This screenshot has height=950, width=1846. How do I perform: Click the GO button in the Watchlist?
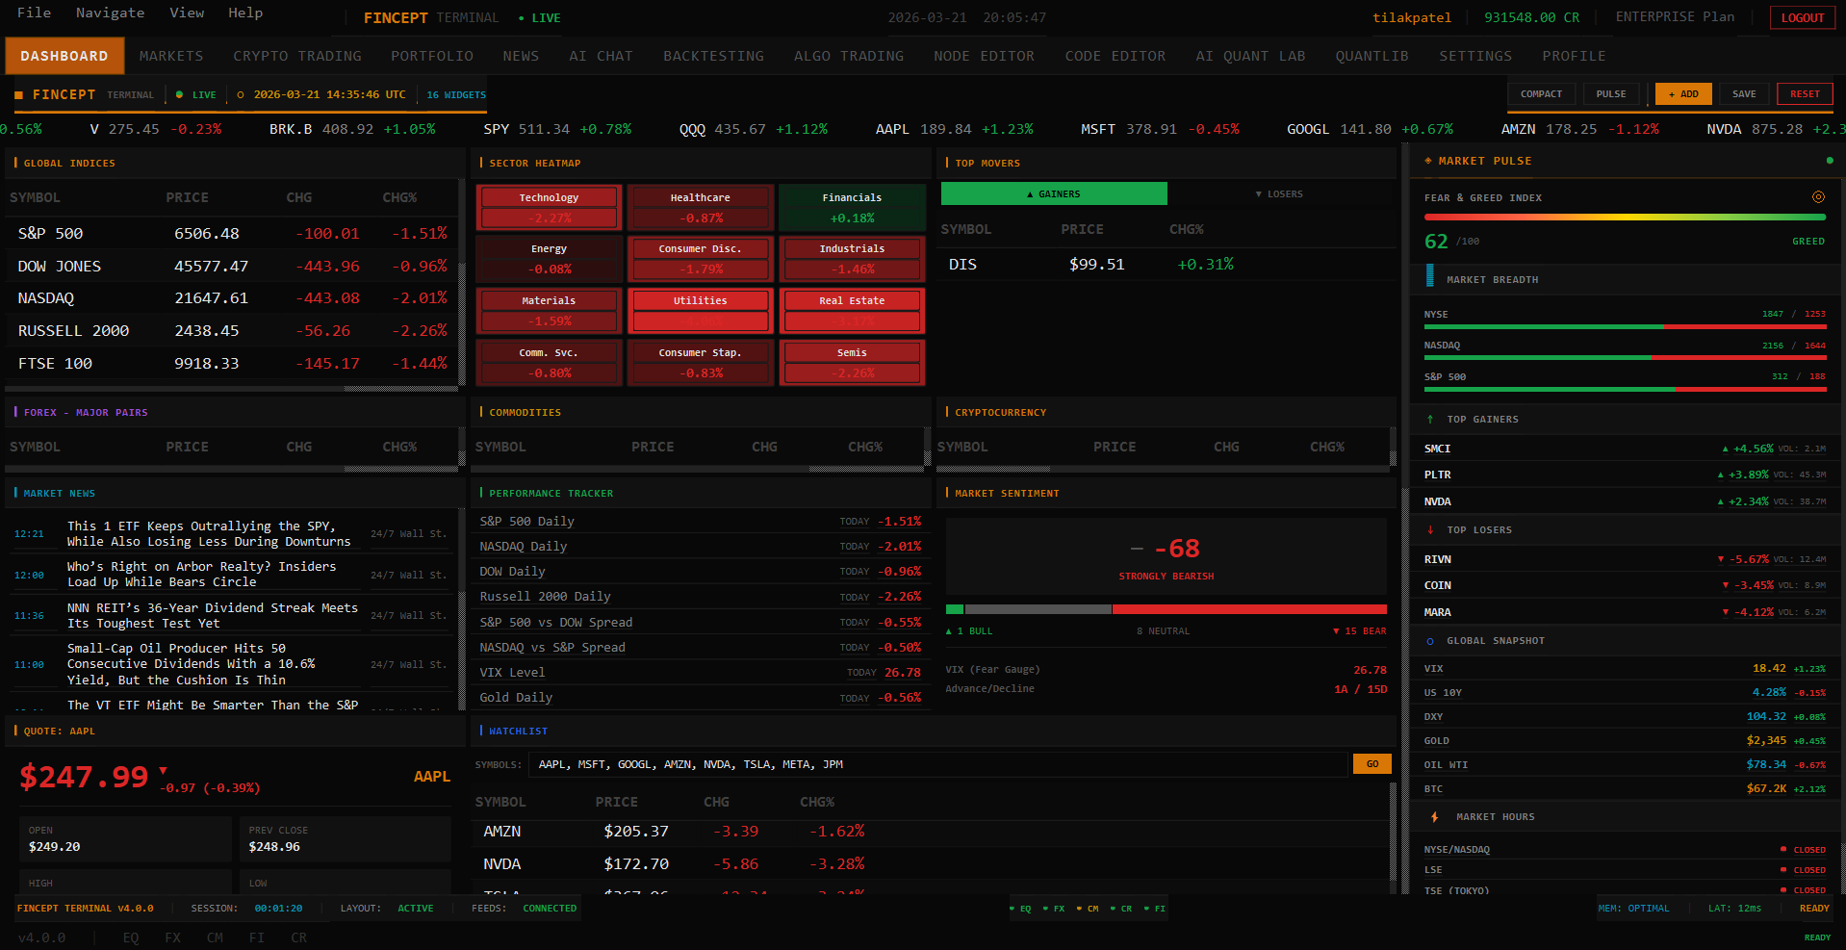pyautogui.click(x=1372, y=763)
